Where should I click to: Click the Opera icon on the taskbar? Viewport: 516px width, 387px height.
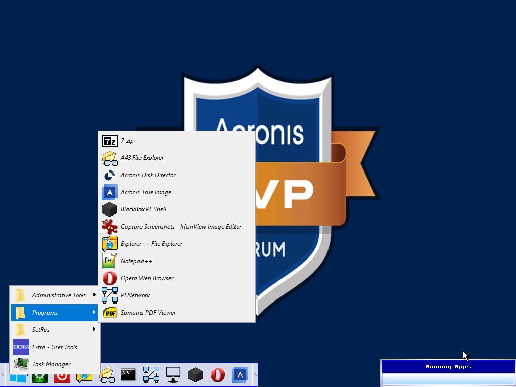pos(218,375)
